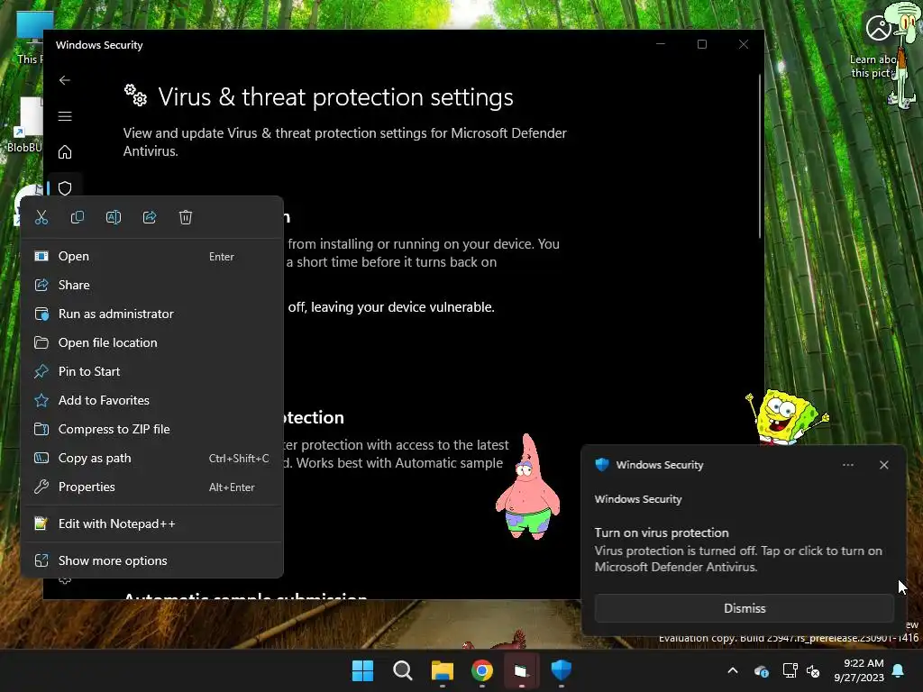Go back using Windows Security back arrow
This screenshot has height=692, width=923.
click(65, 80)
